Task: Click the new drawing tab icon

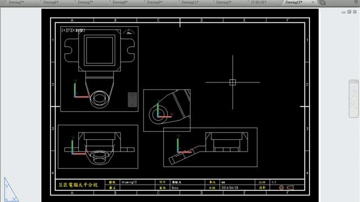Action: [322, 2]
